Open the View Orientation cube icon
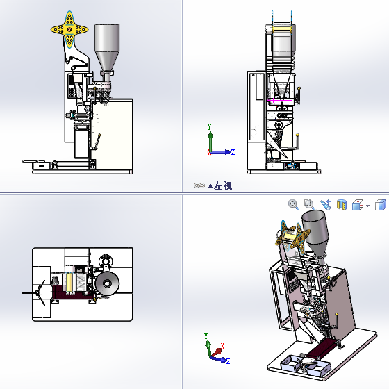This screenshot has height=389, width=389. point(358,205)
